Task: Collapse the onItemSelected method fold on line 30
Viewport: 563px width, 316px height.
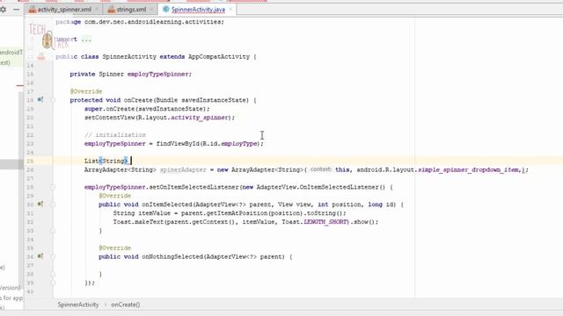Action: point(53,205)
